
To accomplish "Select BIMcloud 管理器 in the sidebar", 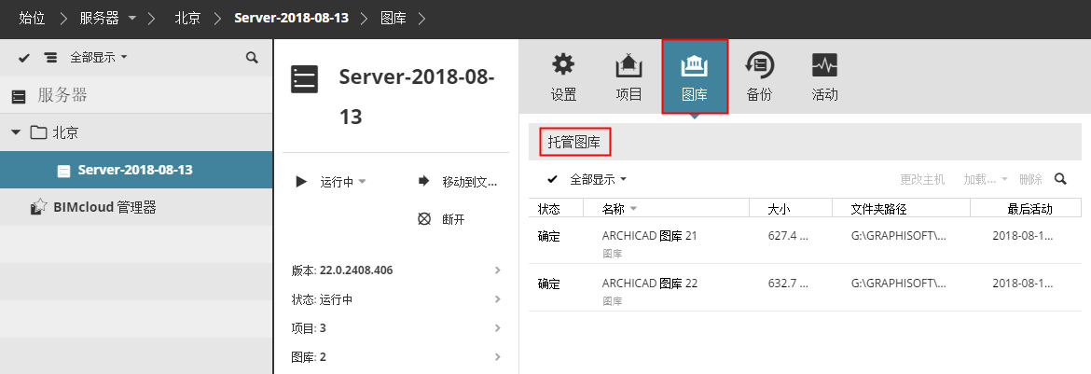I will click(x=136, y=207).
